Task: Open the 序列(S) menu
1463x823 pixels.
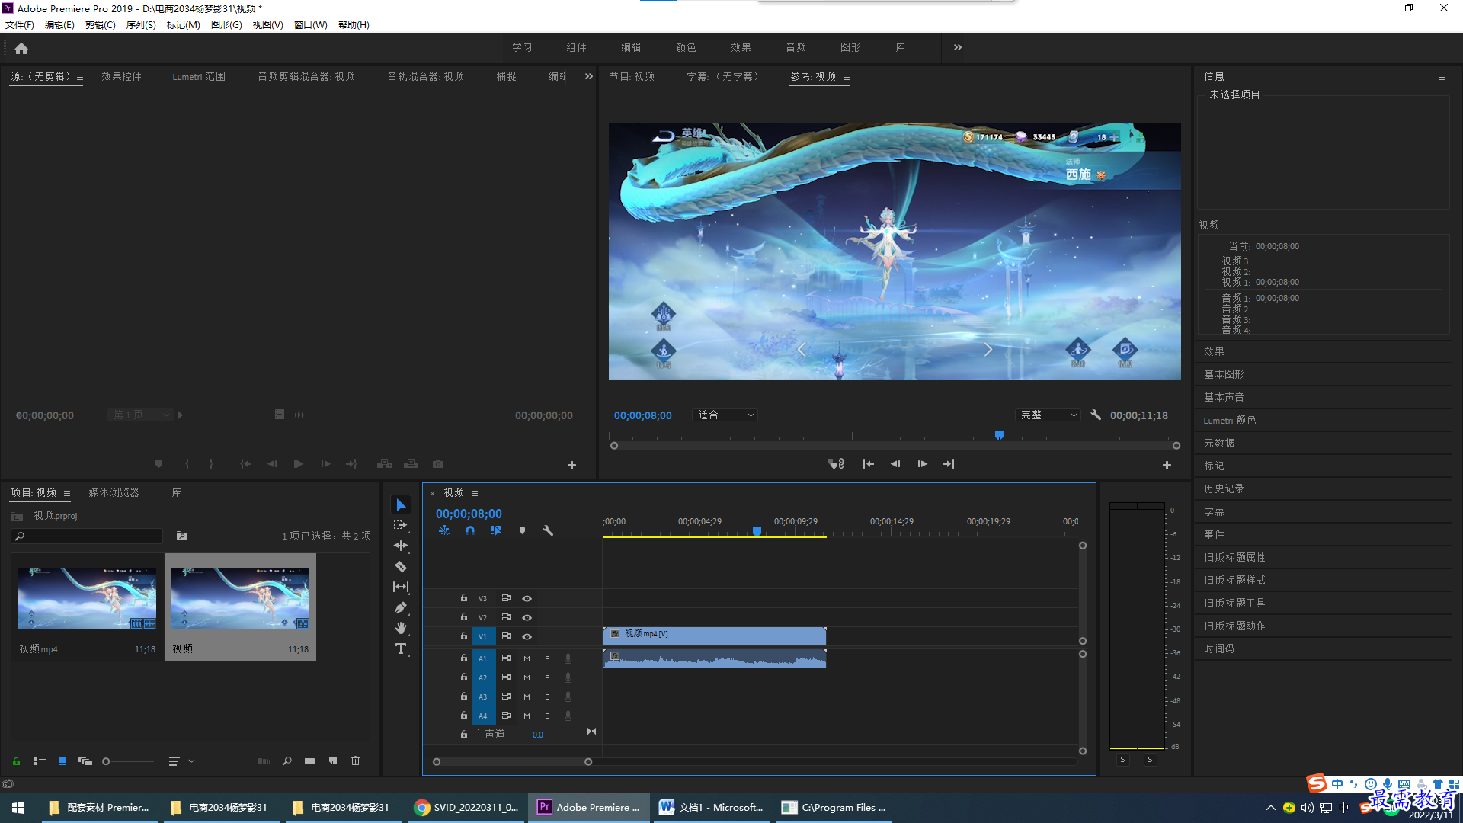Action: 141,25
